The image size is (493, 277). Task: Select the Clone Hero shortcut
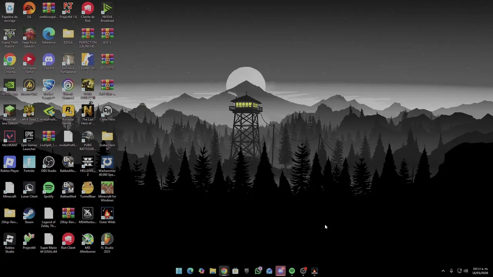coord(107,113)
